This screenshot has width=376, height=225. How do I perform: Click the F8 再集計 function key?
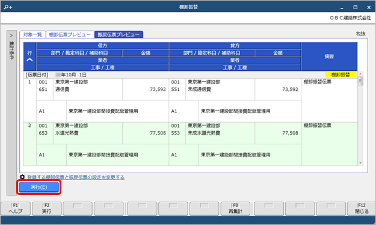coord(235,208)
